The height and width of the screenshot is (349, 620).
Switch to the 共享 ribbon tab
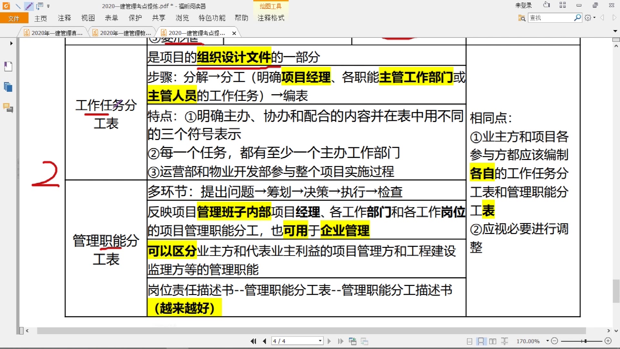point(159,18)
